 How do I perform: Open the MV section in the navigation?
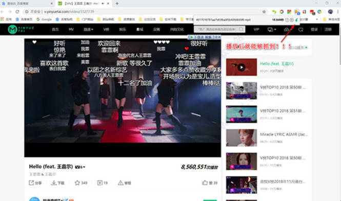coord(71,29)
